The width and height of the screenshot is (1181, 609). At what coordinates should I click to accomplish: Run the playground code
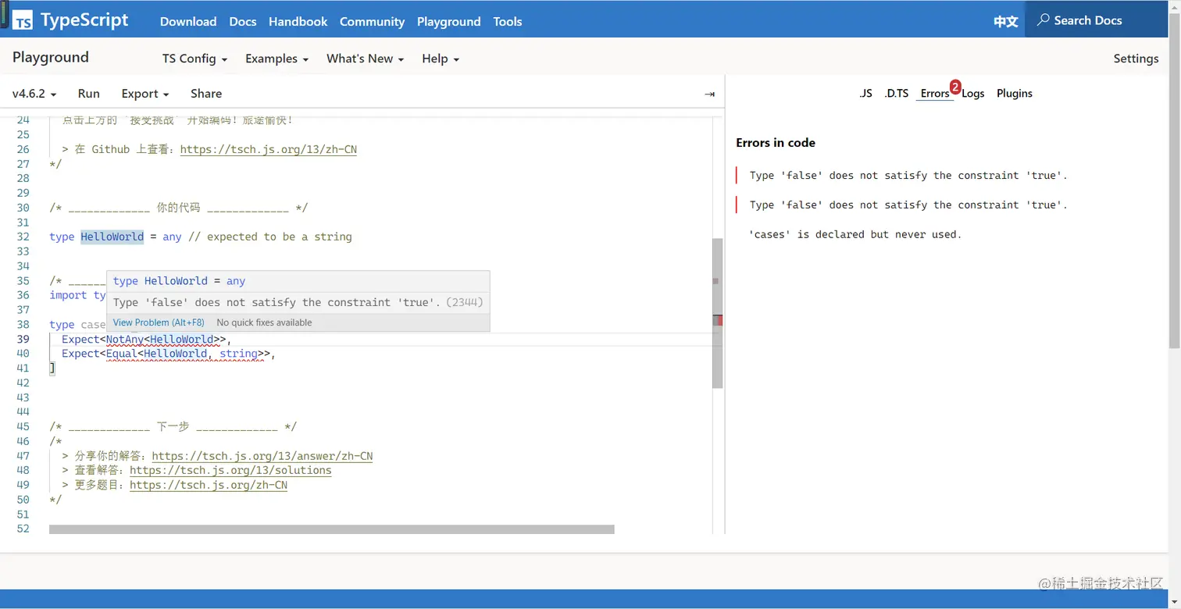click(89, 94)
